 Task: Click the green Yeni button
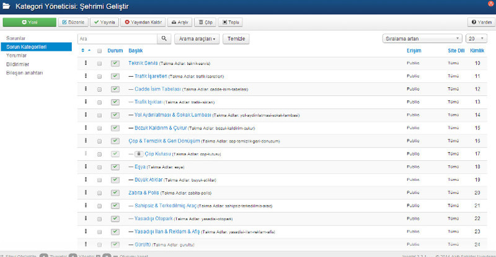[29, 22]
